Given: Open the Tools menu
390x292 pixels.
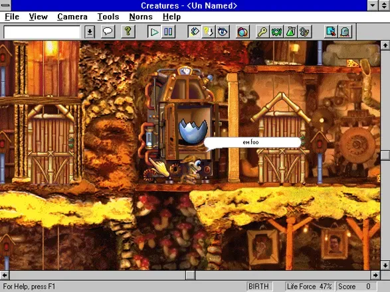Looking at the screenshot, I should [108, 17].
